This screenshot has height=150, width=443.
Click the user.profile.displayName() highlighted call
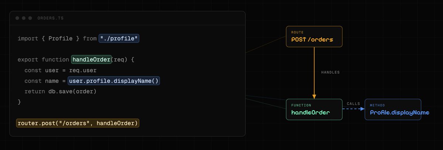[114, 81]
